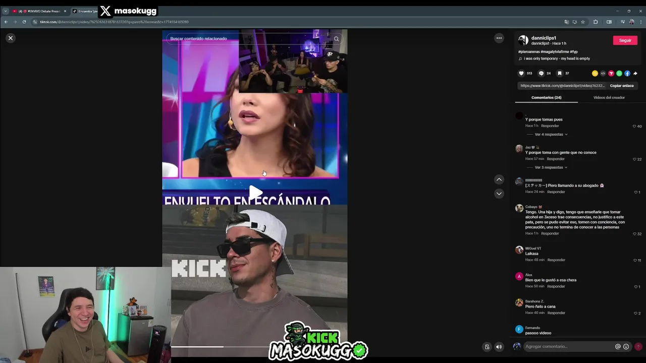Like Barahona Z.'s comment heart

[x=636, y=313]
